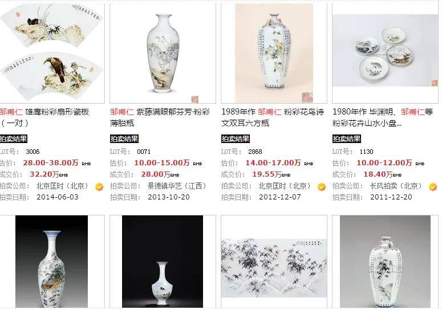Click auction company 长风拍卖（北京）

[396, 186]
